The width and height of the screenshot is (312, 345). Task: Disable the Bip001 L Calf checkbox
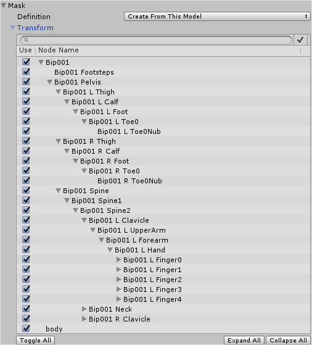click(26, 101)
